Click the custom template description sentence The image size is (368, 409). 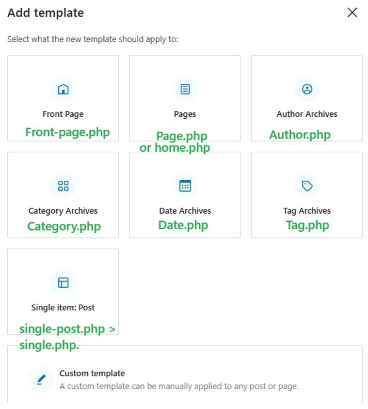[179, 387]
